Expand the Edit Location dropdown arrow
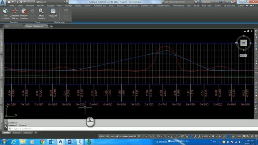258x145 pixels. tap(10, 17)
